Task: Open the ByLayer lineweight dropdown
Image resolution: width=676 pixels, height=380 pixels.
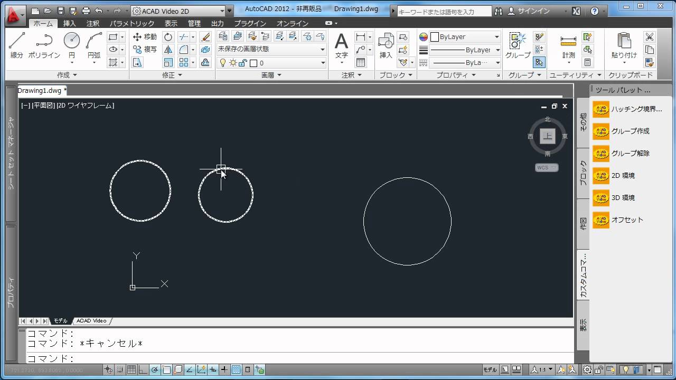Action: click(x=465, y=50)
